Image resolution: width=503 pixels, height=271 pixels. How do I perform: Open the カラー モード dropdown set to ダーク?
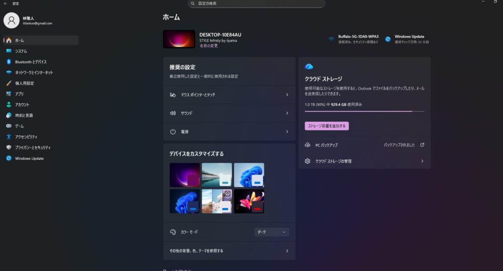pos(272,232)
